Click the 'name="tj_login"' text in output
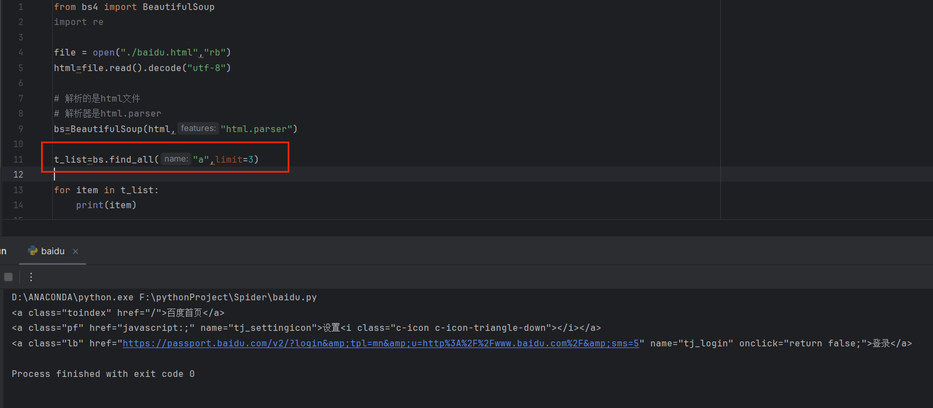 [x=691, y=344]
